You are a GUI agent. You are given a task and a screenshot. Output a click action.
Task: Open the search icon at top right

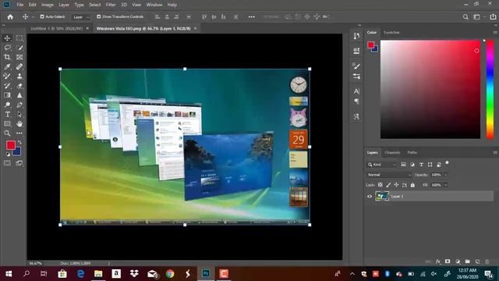pos(465,17)
